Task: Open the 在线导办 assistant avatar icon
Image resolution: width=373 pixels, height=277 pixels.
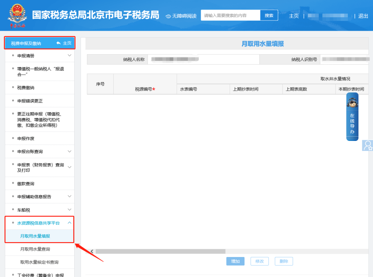Action: tap(352, 103)
